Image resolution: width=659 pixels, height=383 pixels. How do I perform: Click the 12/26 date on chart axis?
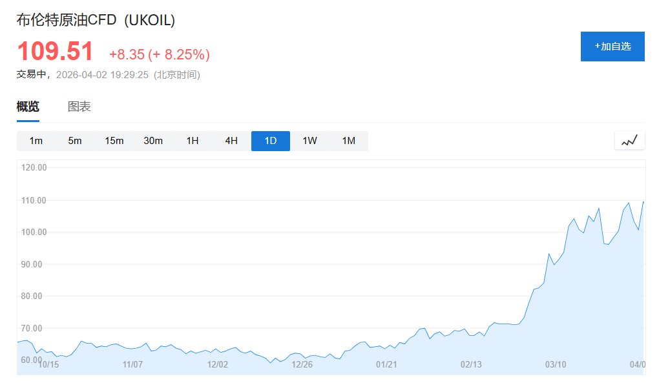tap(302, 365)
